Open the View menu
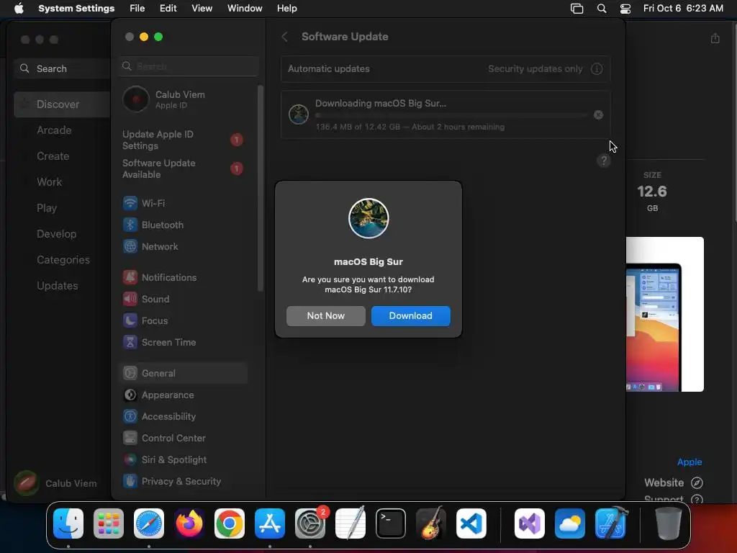737x553 pixels. click(x=202, y=9)
